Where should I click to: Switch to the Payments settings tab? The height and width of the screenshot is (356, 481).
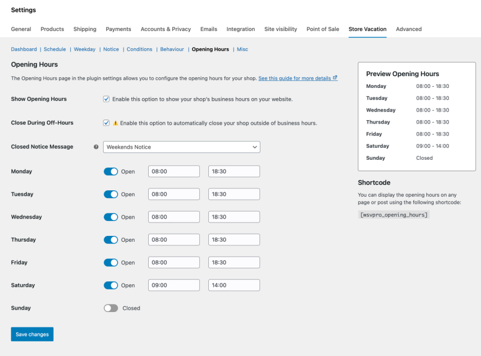(118, 29)
